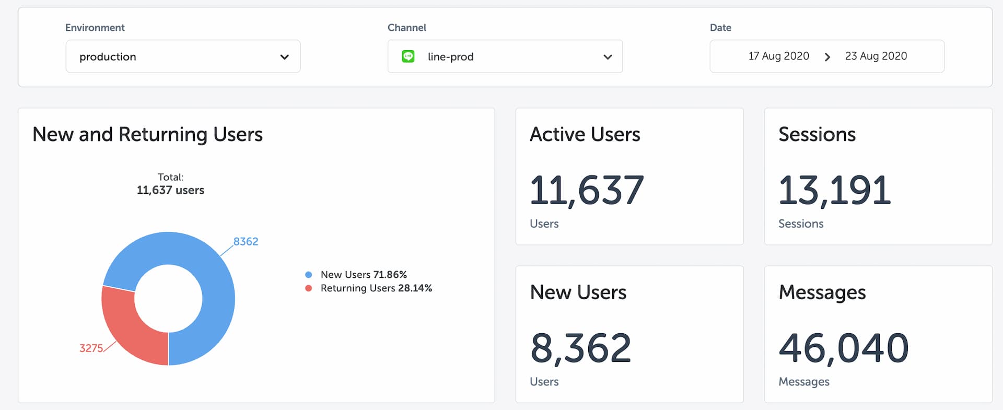Click the chevron arrow in Environment dropdown
This screenshot has height=410, width=1003.
[x=284, y=57]
